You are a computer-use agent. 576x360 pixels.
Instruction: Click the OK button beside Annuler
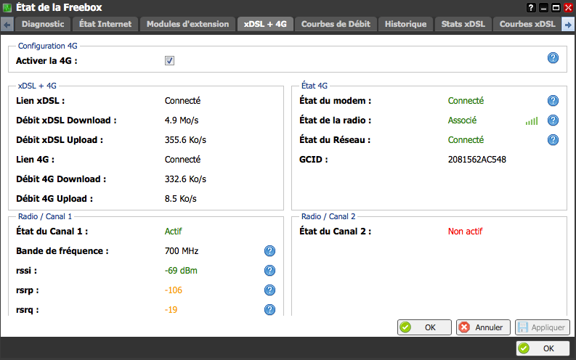[x=424, y=327]
